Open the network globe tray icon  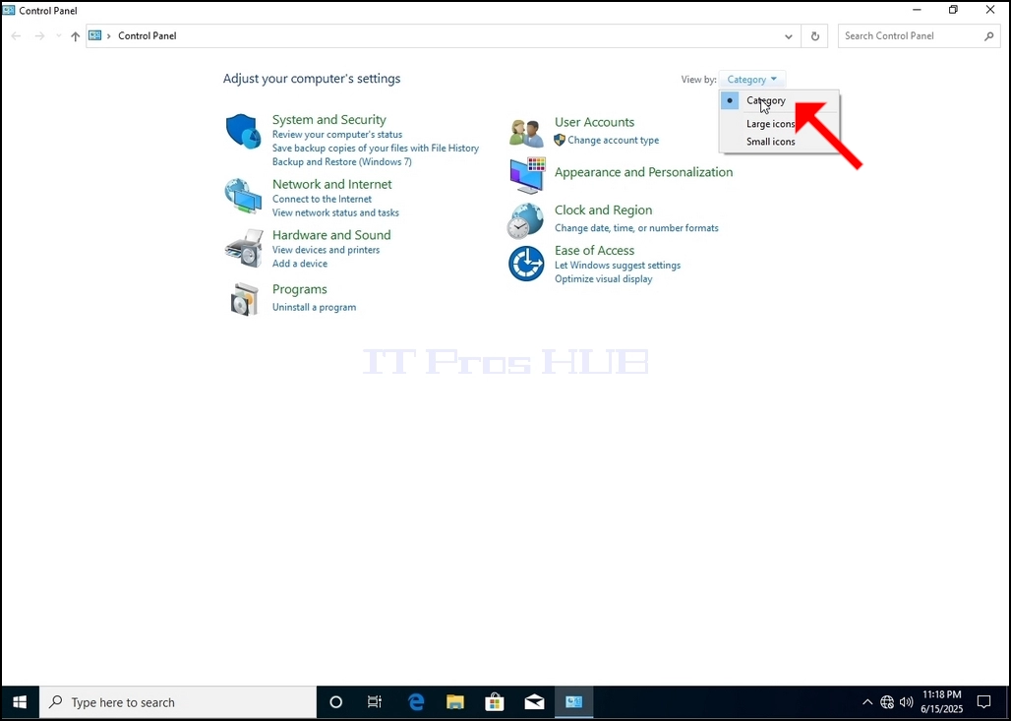[x=887, y=702]
